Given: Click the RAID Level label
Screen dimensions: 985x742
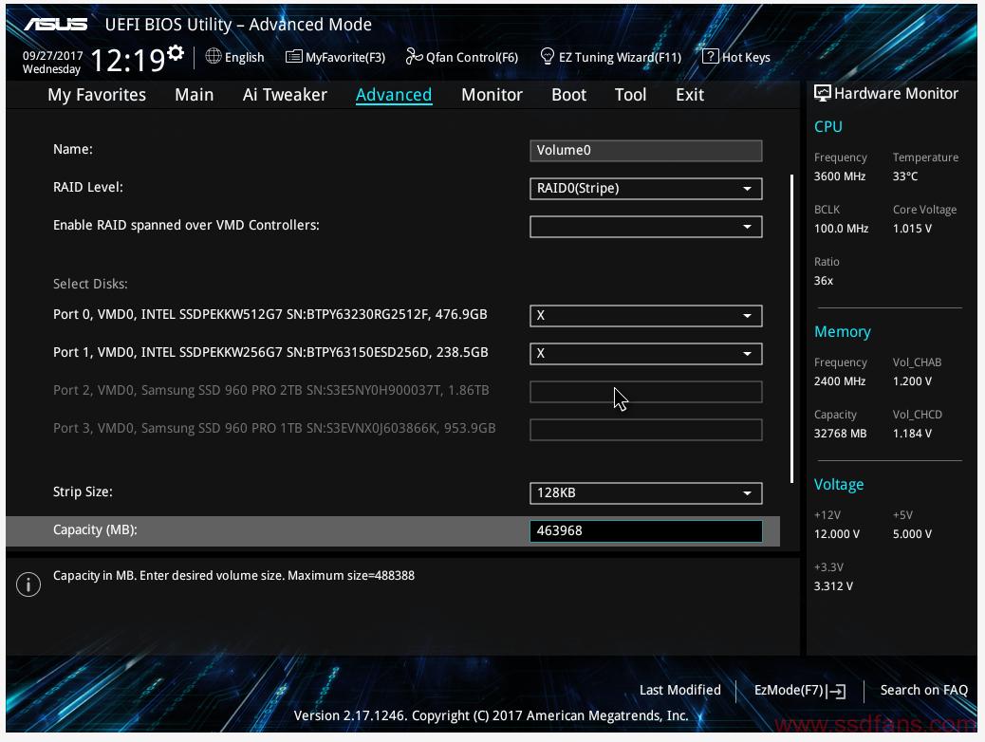Looking at the screenshot, I should [88, 187].
